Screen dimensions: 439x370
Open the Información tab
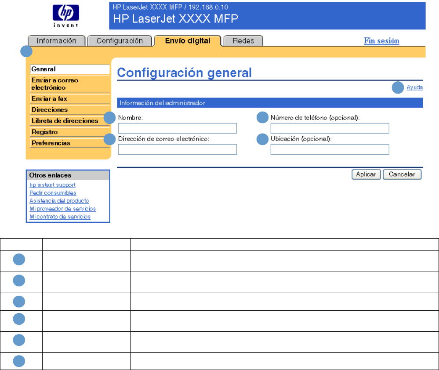coord(57,41)
